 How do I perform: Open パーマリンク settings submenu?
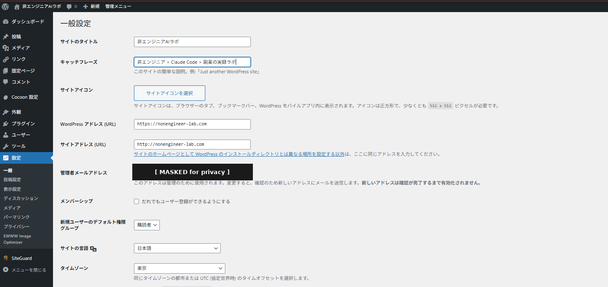click(17, 217)
